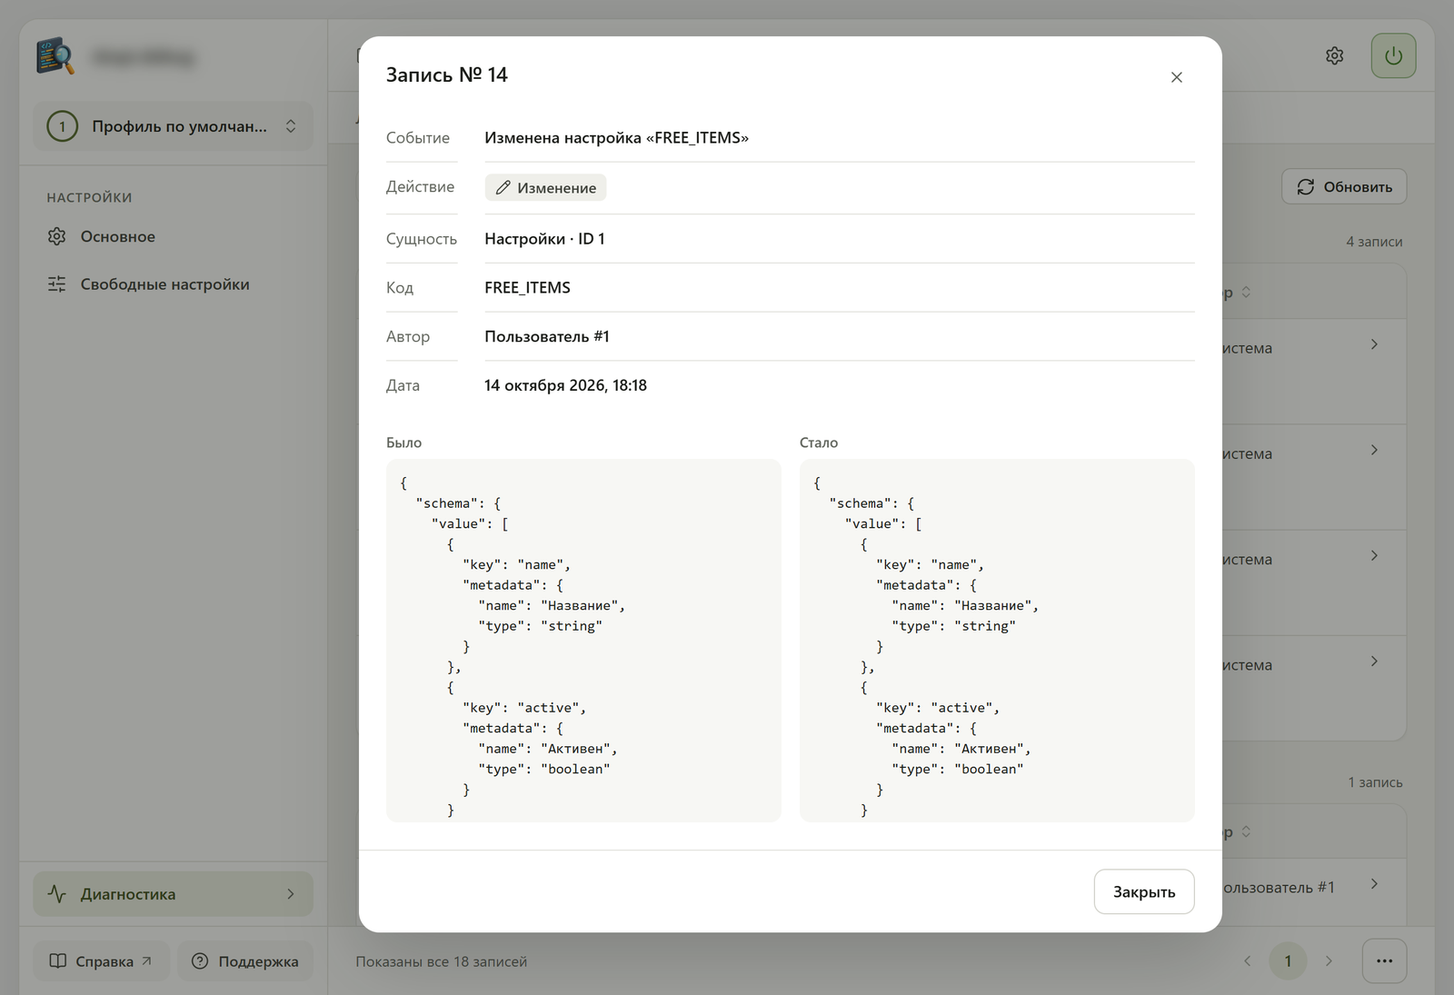Click the Изменение action badge
This screenshot has height=995, width=1454.
pyautogui.click(x=545, y=187)
